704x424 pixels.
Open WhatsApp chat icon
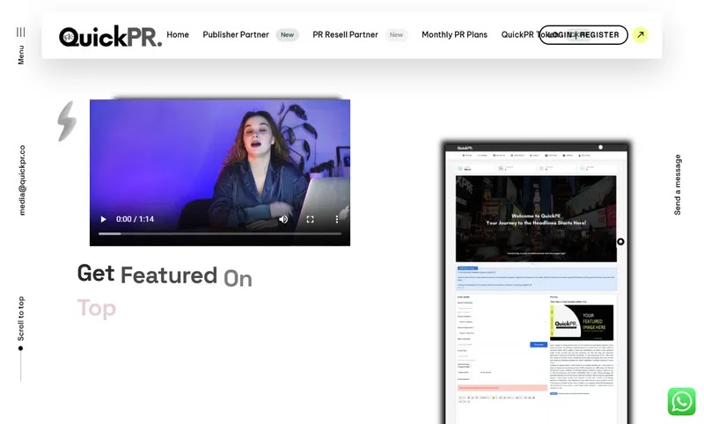click(x=681, y=401)
